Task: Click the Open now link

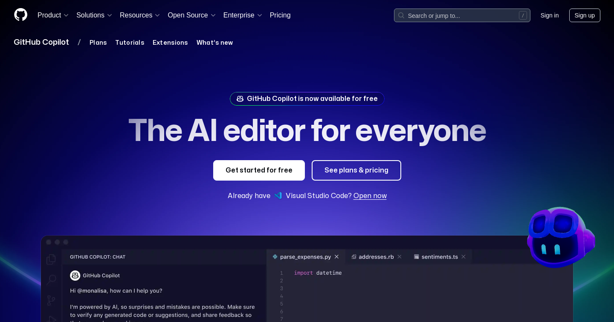Action: click(x=370, y=195)
